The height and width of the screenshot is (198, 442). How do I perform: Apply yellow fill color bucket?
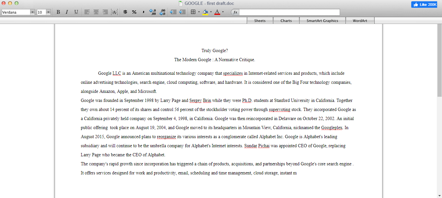click(x=205, y=12)
